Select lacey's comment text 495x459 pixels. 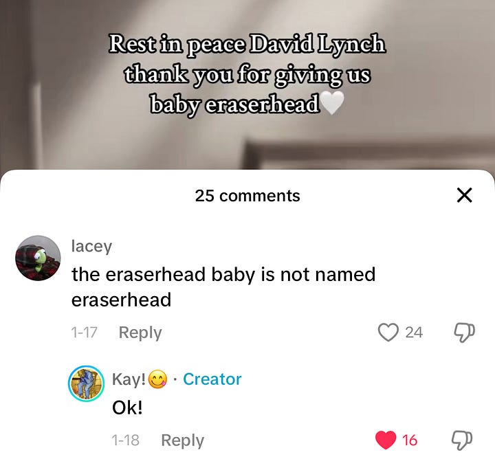coord(223,287)
